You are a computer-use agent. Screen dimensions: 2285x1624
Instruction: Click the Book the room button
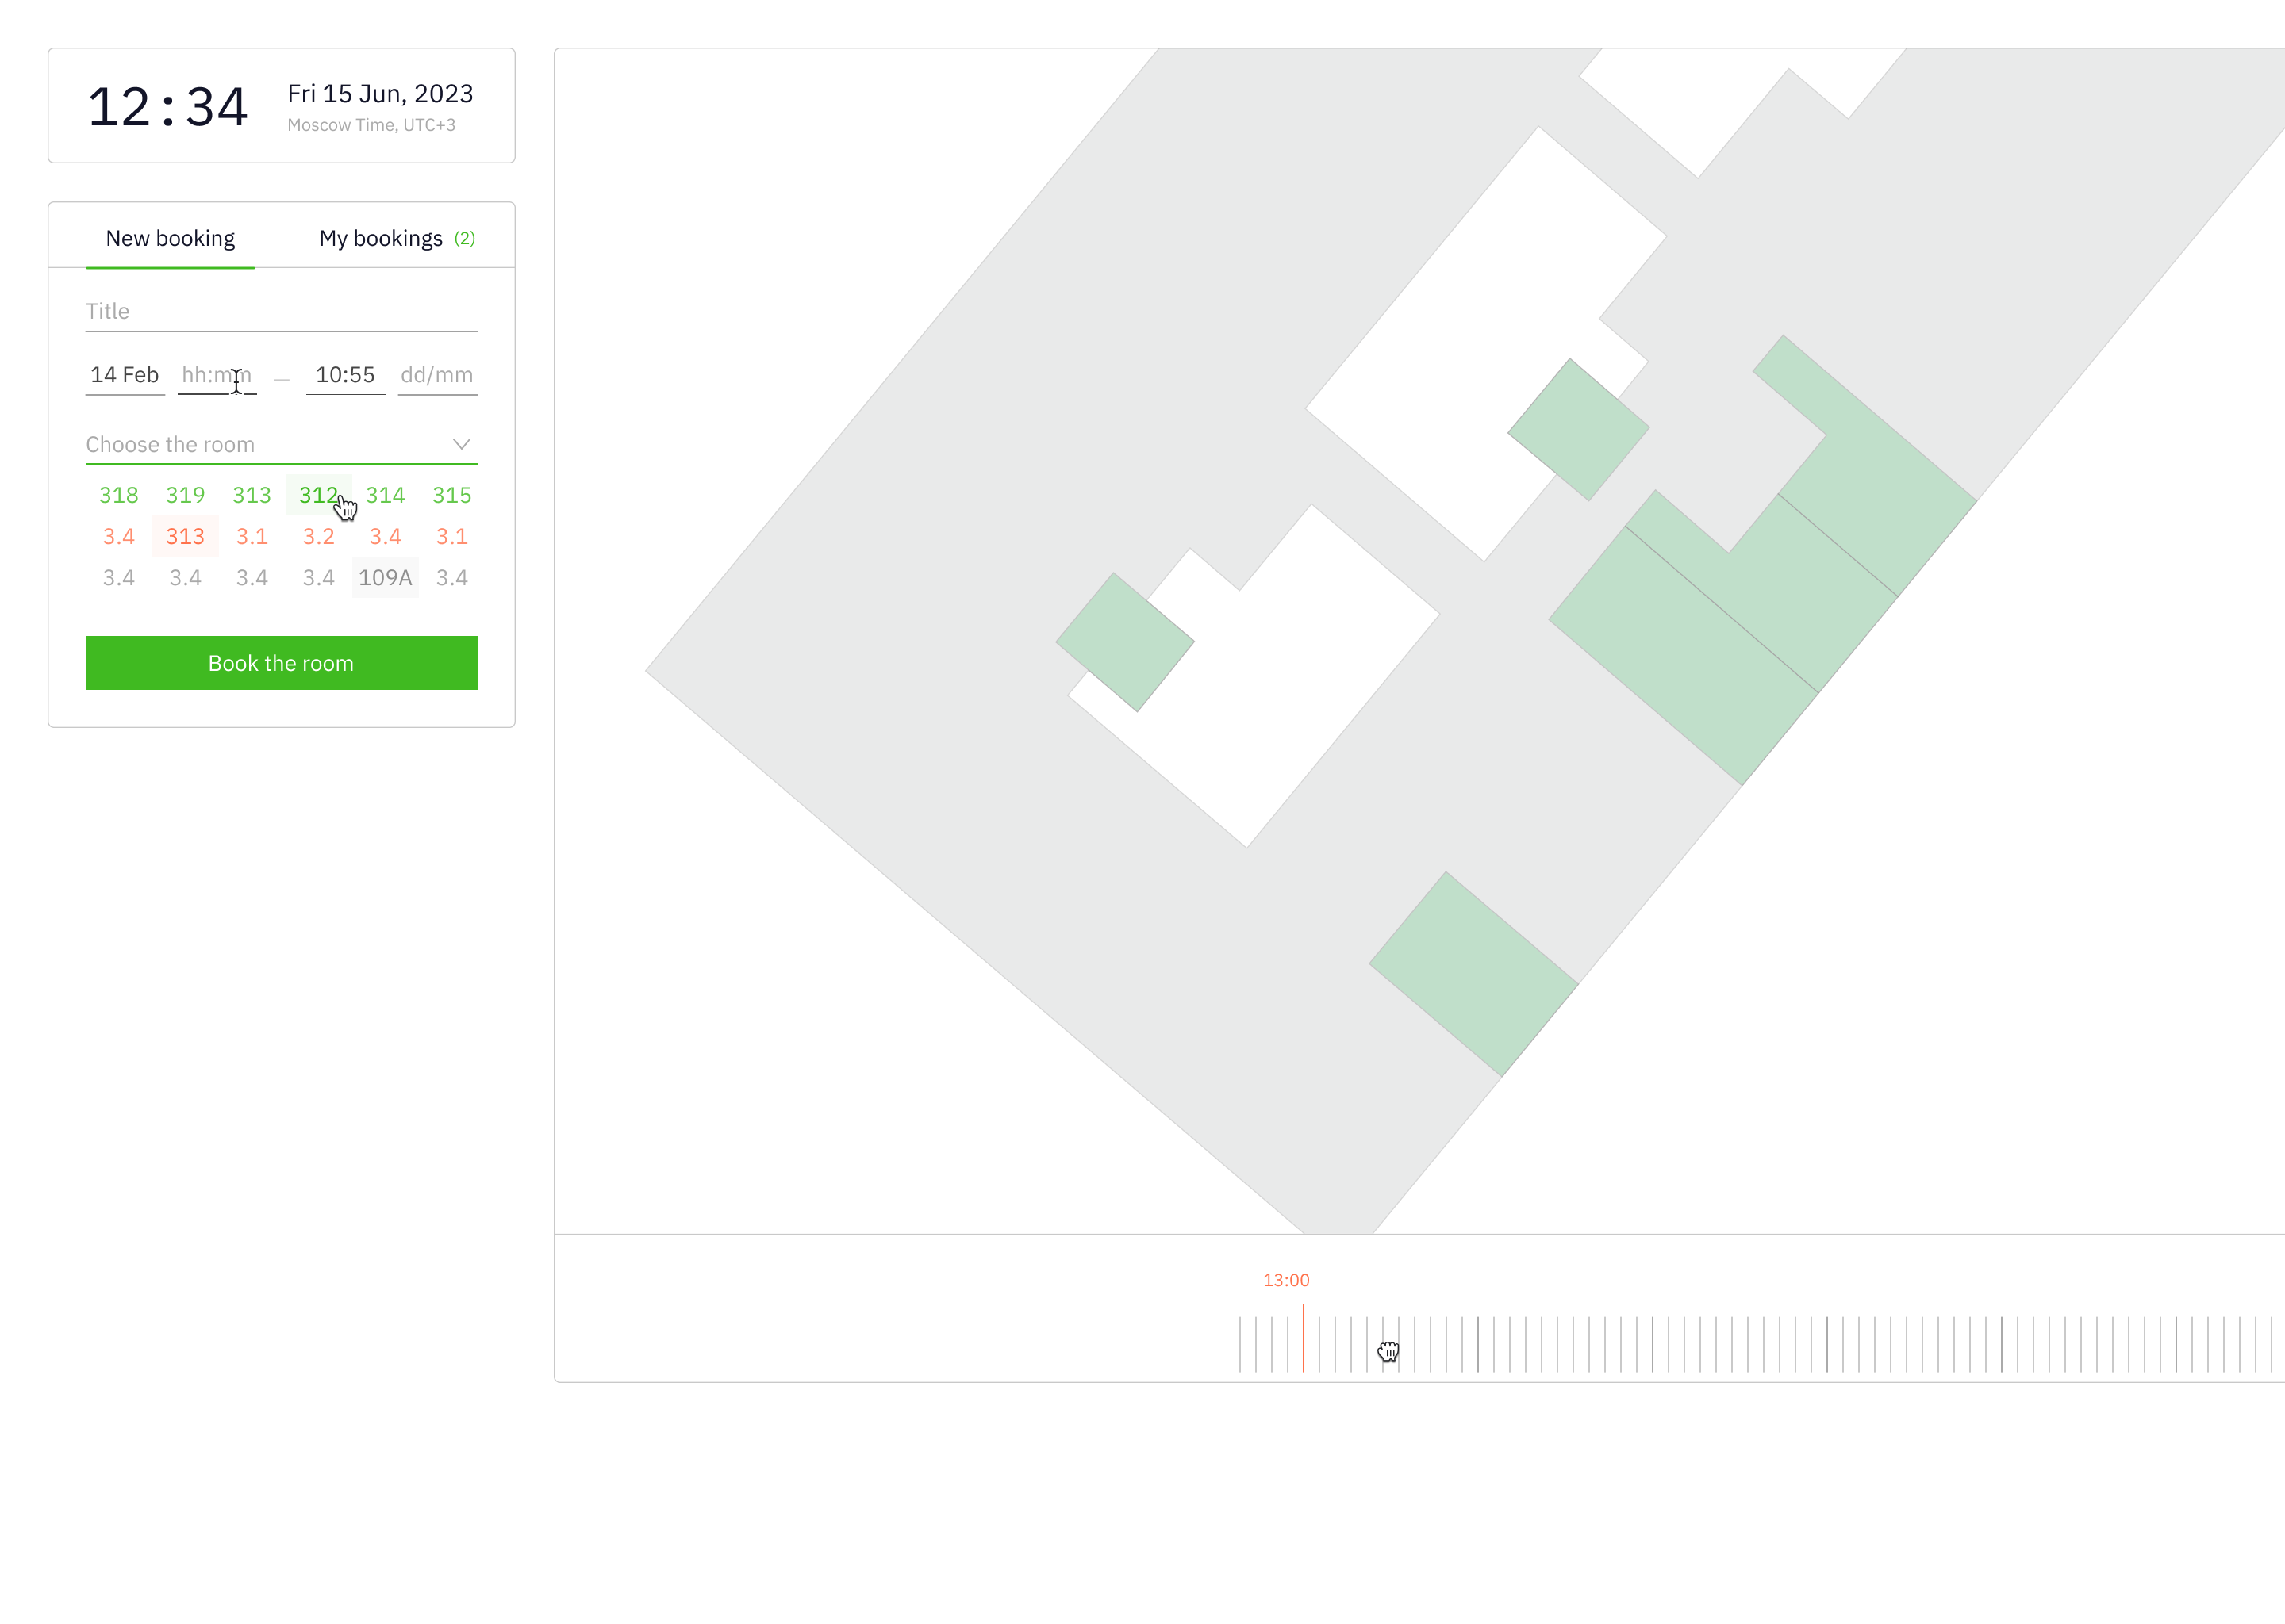click(x=281, y=663)
